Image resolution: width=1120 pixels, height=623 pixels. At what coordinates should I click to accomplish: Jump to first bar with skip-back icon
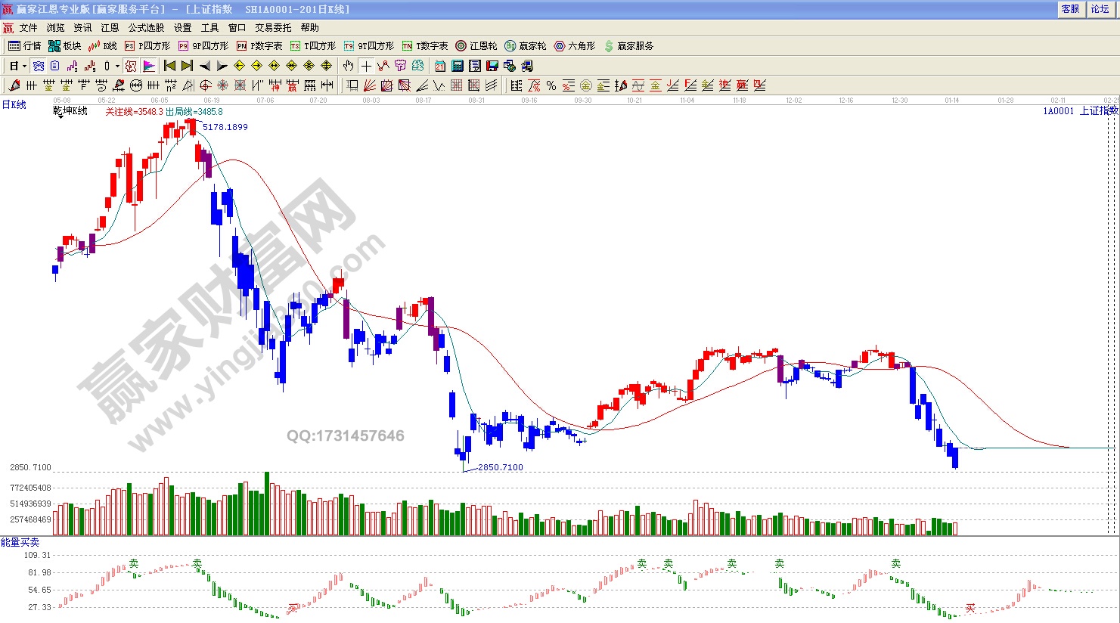(169, 66)
